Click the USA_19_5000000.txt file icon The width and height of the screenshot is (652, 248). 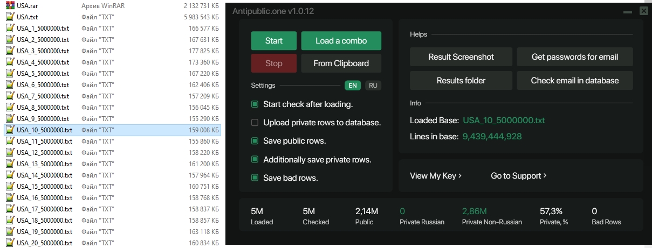[x=10, y=231]
